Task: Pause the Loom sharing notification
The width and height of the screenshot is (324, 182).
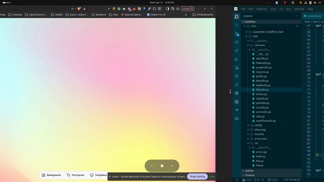Action: 110,176
